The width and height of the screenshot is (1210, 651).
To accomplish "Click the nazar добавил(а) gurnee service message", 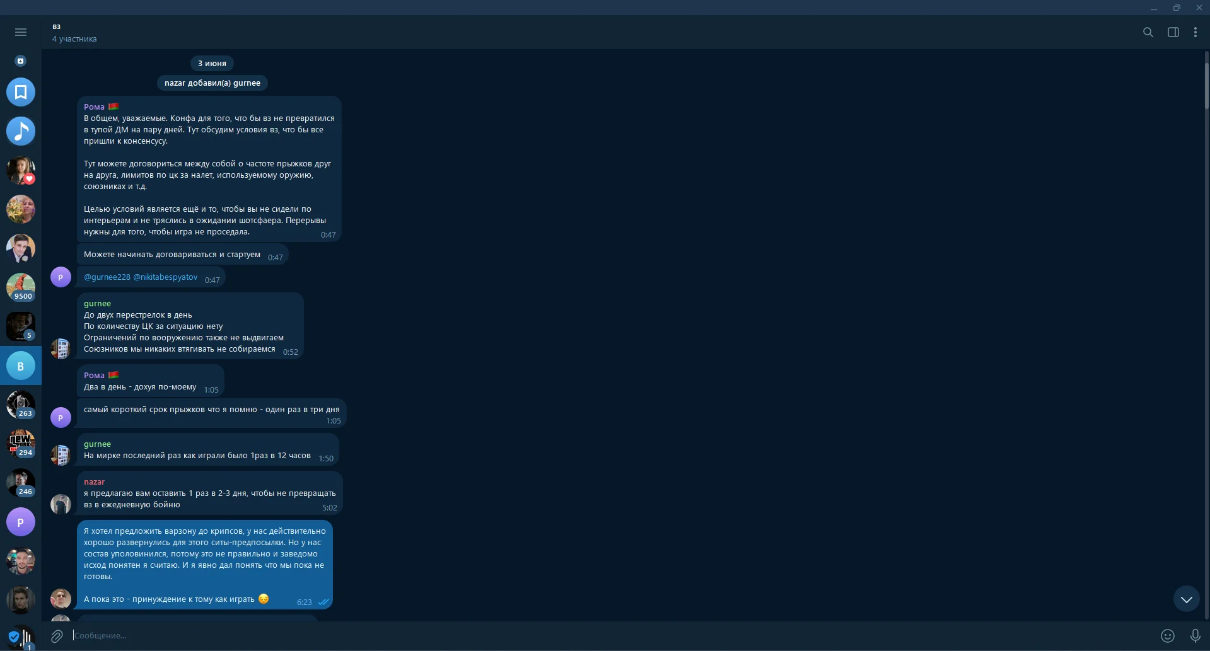I will pos(212,83).
